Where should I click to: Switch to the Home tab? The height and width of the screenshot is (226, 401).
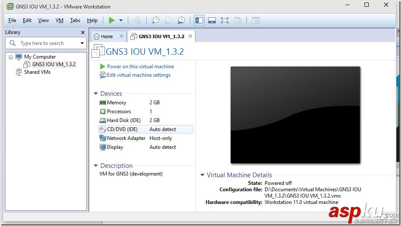[107, 36]
